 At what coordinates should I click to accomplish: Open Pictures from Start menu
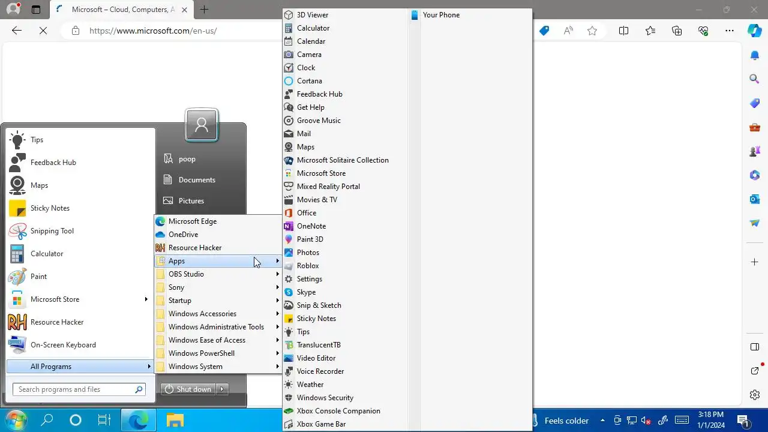pyautogui.click(x=202, y=201)
